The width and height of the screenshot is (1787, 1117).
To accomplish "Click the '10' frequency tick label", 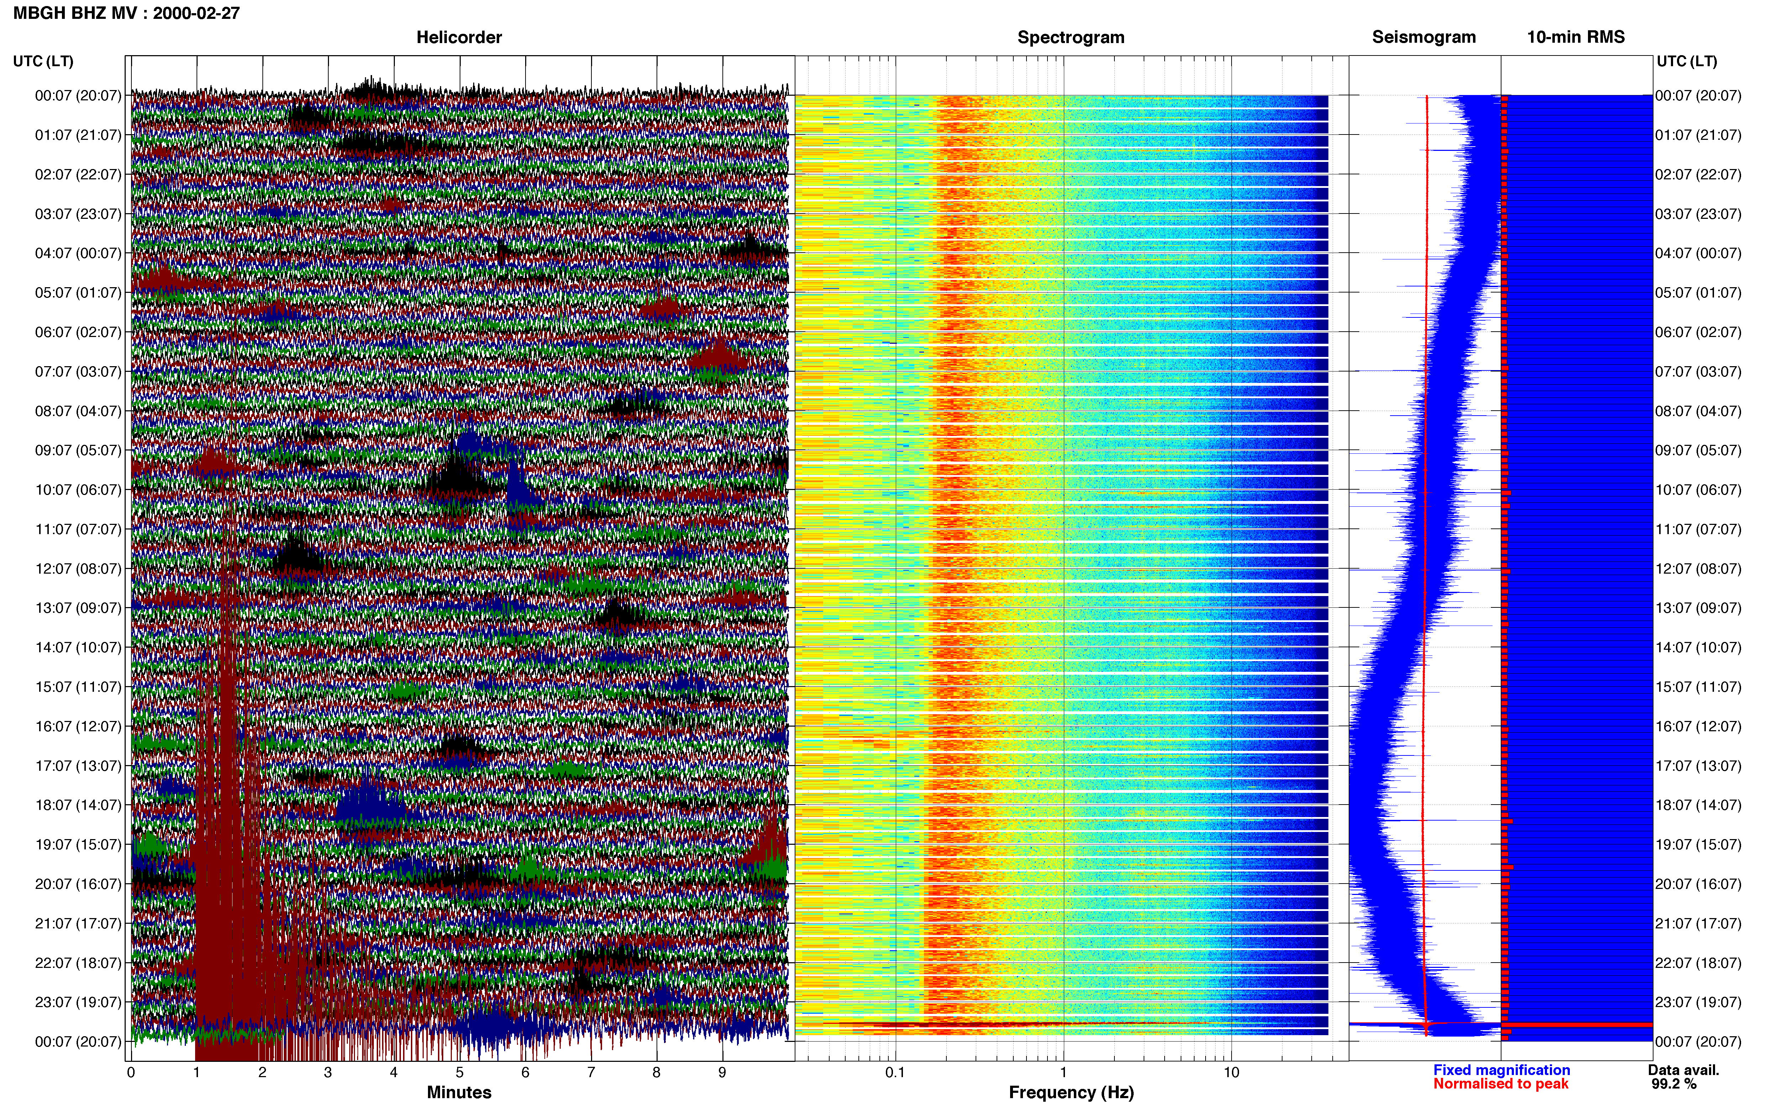I will coord(1231,1073).
